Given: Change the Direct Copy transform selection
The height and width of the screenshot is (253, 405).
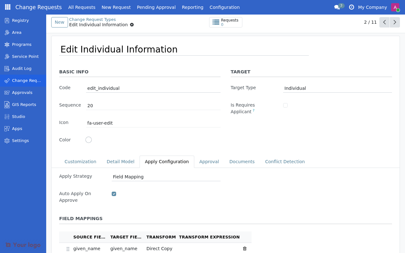Looking at the screenshot, I should click(159, 249).
